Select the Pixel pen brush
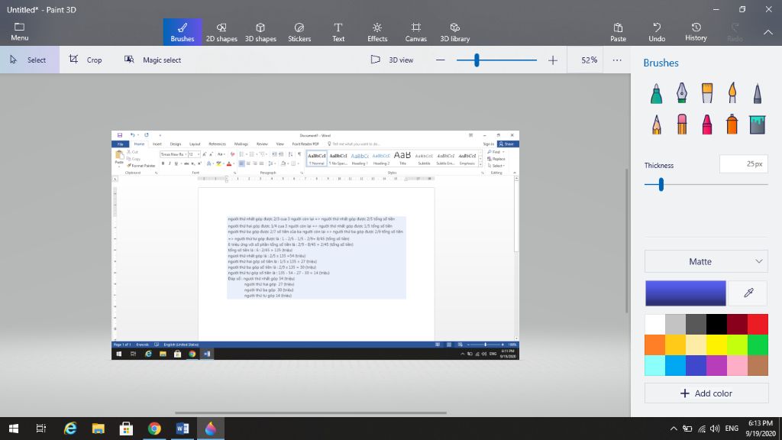Screen dimensions: 782x440 pos(757,93)
